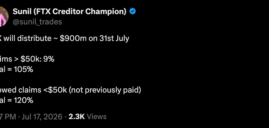Click the = 105% total line
This screenshot has height=128, width=269.
20,70
